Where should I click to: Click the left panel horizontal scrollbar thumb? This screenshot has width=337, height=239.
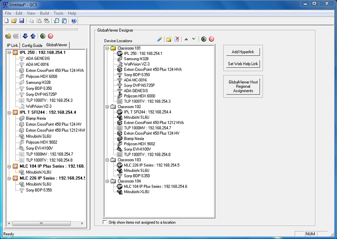pos(42,224)
